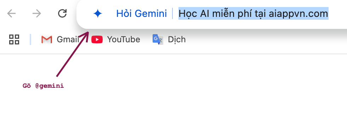Click the aiappvn.com part of the query

click(298, 14)
